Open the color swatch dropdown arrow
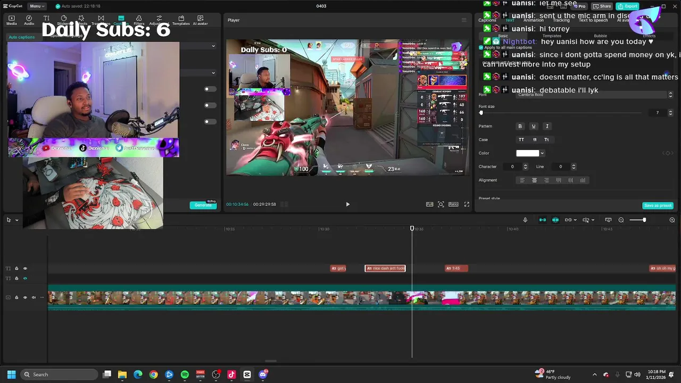The width and height of the screenshot is (681, 383). pos(542,153)
